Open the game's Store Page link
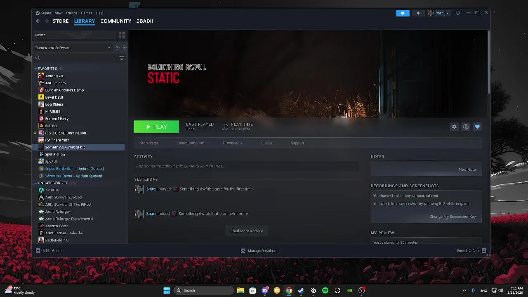The width and height of the screenshot is (528, 297). [149, 143]
